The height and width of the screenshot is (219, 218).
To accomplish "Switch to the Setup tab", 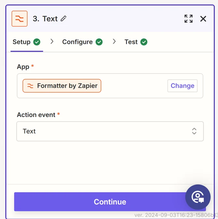I will pos(21,42).
